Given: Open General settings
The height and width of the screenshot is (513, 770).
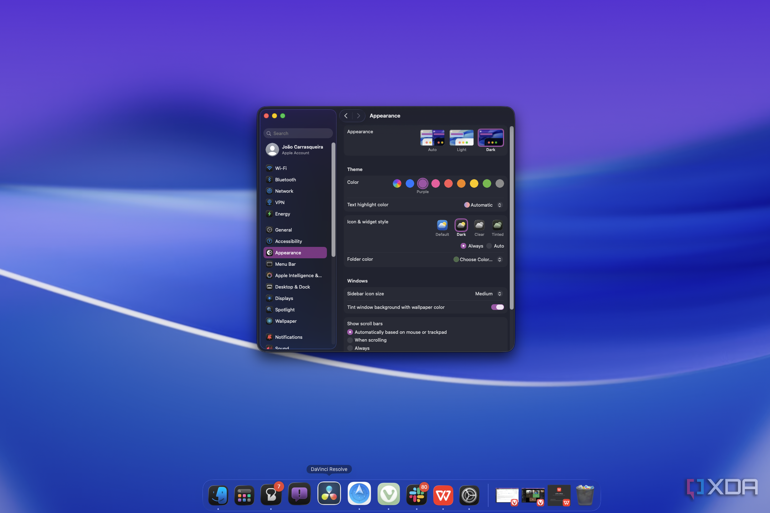Looking at the screenshot, I should 295,230.
